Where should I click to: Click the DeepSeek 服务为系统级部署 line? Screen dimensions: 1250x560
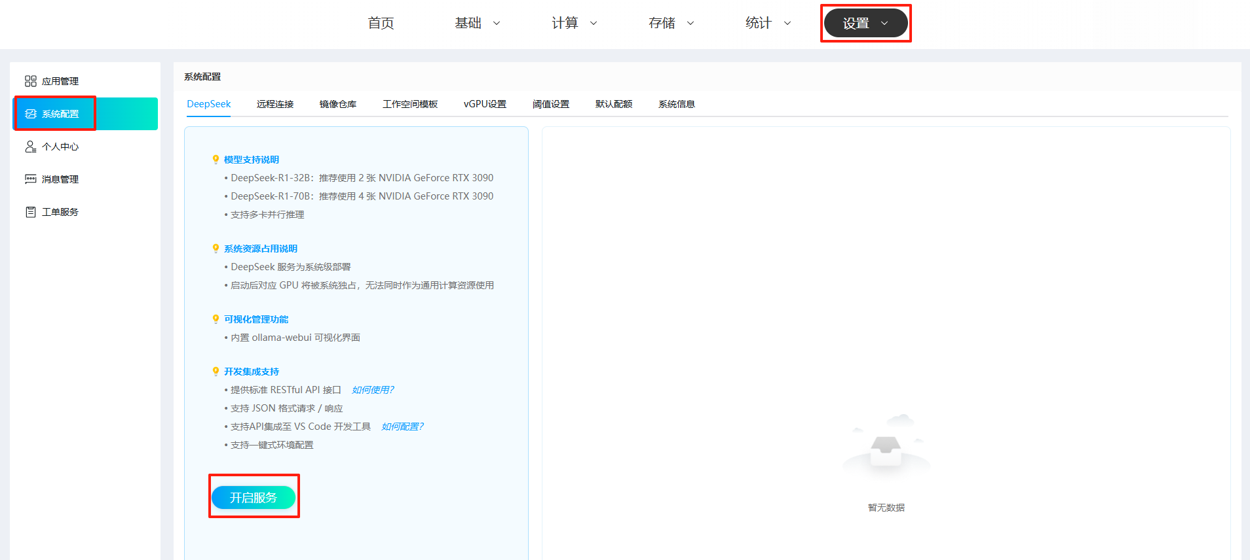click(x=288, y=267)
